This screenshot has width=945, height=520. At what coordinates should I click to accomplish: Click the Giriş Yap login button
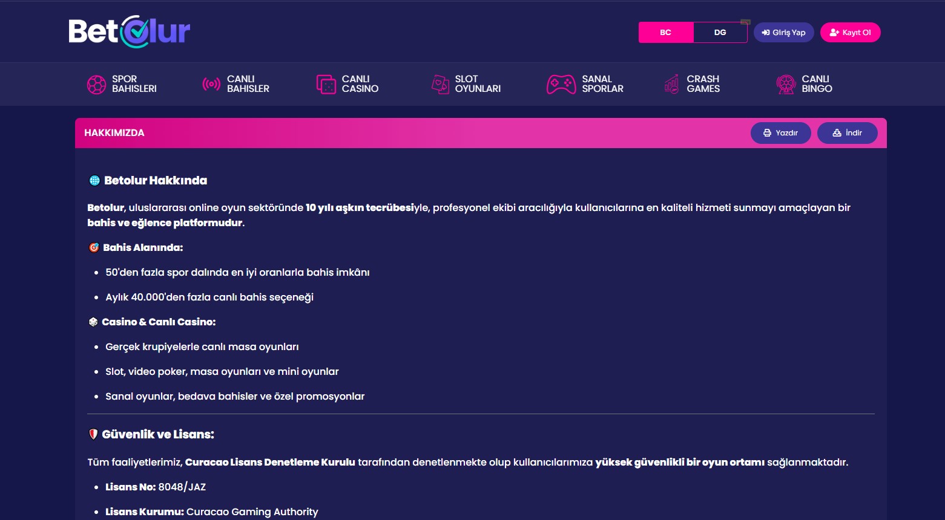pyautogui.click(x=784, y=32)
